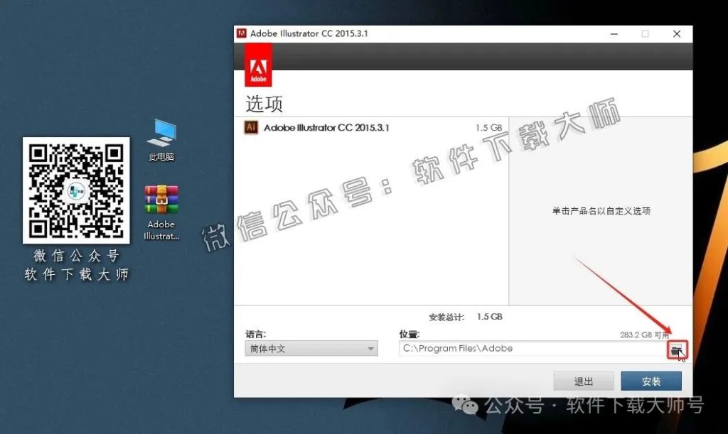Viewport: 728px width, 434px height.
Task: Click the folder browse icon next to install location
Action: pos(678,349)
